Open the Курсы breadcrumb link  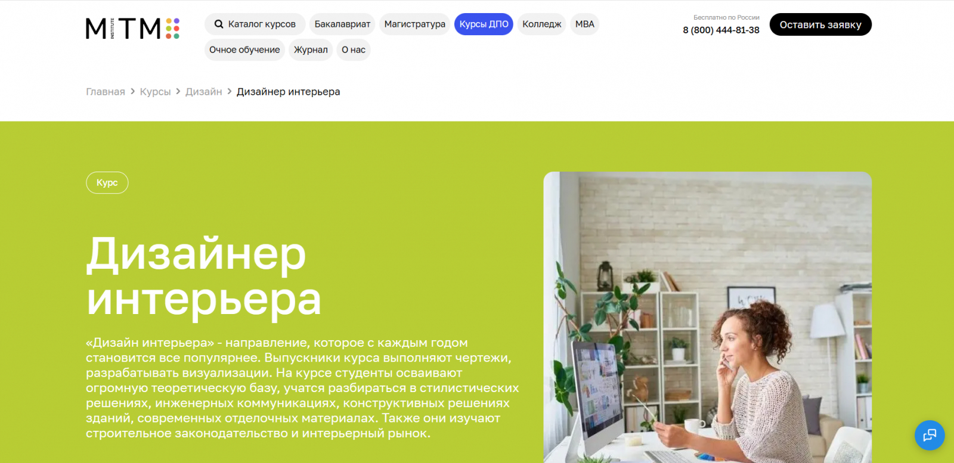click(155, 92)
